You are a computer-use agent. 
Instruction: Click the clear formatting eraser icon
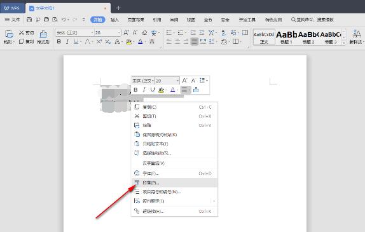[144, 33]
